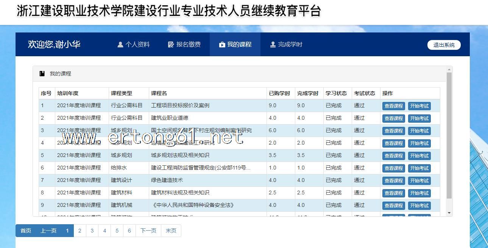Click the person icon beside 个人资料

click(x=120, y=45)
